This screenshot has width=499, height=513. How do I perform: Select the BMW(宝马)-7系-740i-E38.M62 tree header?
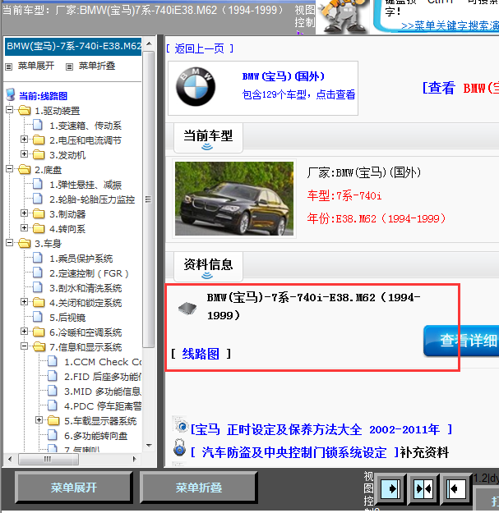pos(73,46)
